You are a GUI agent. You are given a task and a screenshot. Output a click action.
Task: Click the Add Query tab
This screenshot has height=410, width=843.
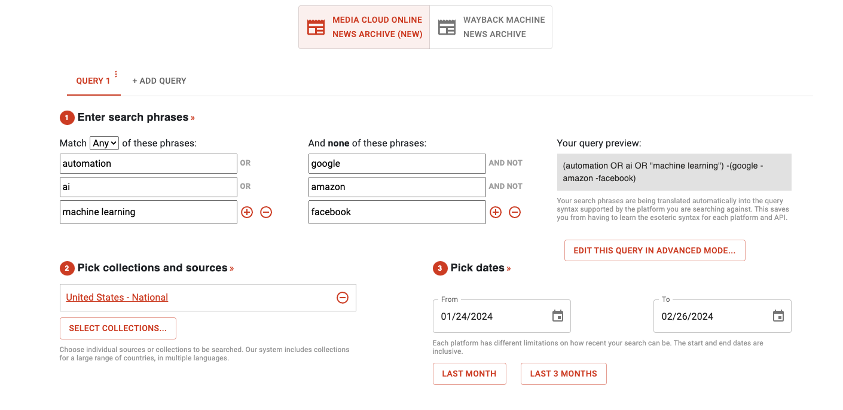point(159,81)
